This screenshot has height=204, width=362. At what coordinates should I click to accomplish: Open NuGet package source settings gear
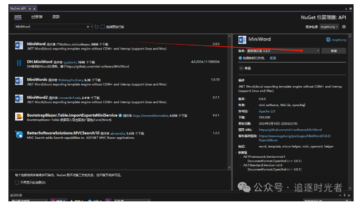tap(344, 27)
